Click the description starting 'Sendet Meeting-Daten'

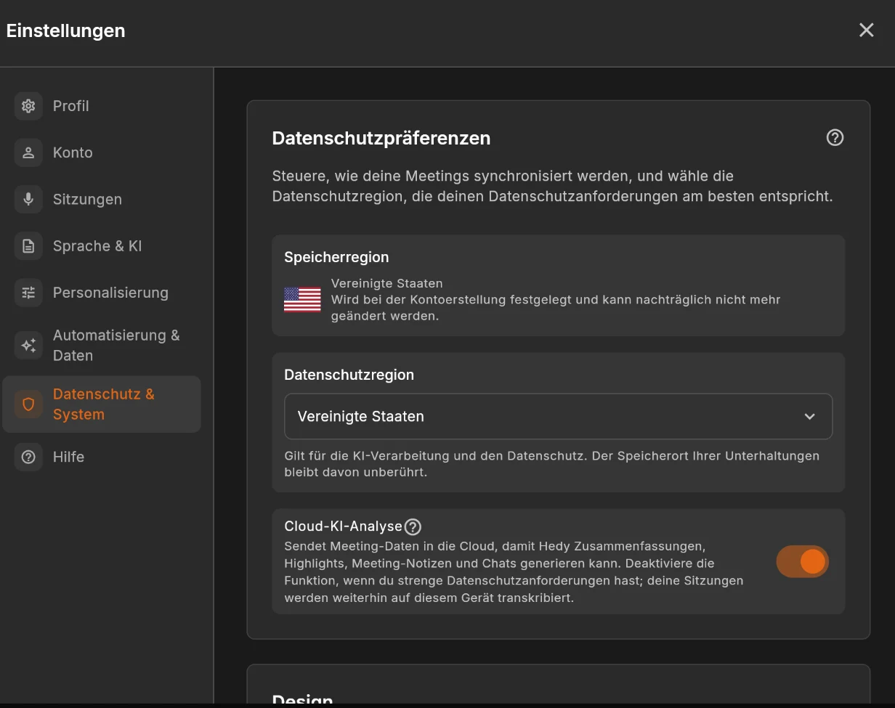[x=514, y=572]
